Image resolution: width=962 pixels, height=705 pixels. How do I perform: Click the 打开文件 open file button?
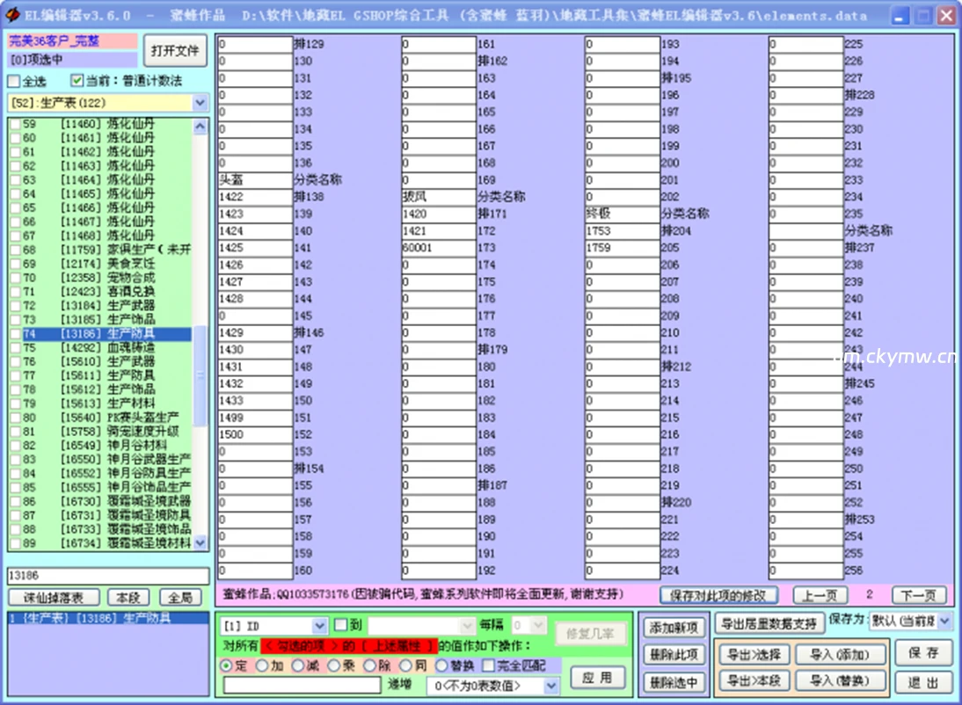pyautogui.click(x=175, y=51)
